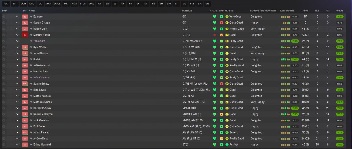Select the GK position filter
Screen dimensions: 352x149
pos(6,4)
